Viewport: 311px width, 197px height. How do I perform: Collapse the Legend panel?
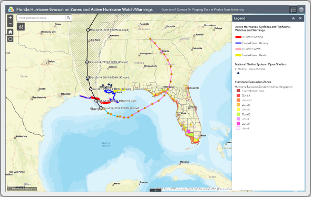[x=294, y=18]
